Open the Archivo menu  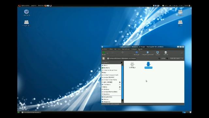pyautogui.click(x=104, y=49)
